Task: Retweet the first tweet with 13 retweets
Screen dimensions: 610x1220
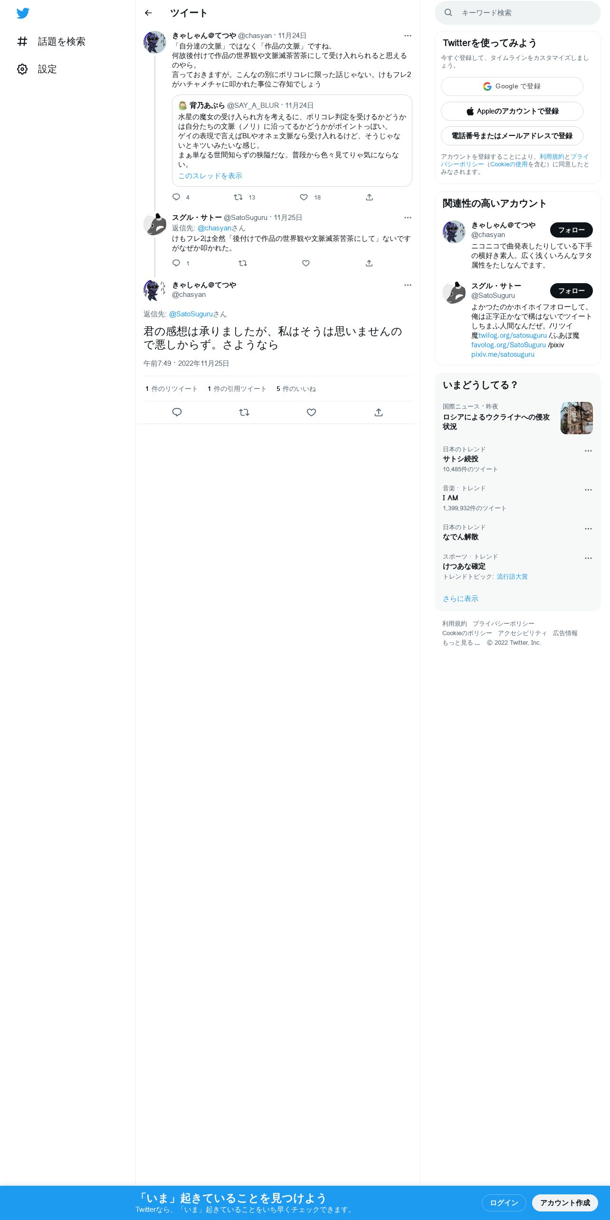Action: [x=238, y=197]
